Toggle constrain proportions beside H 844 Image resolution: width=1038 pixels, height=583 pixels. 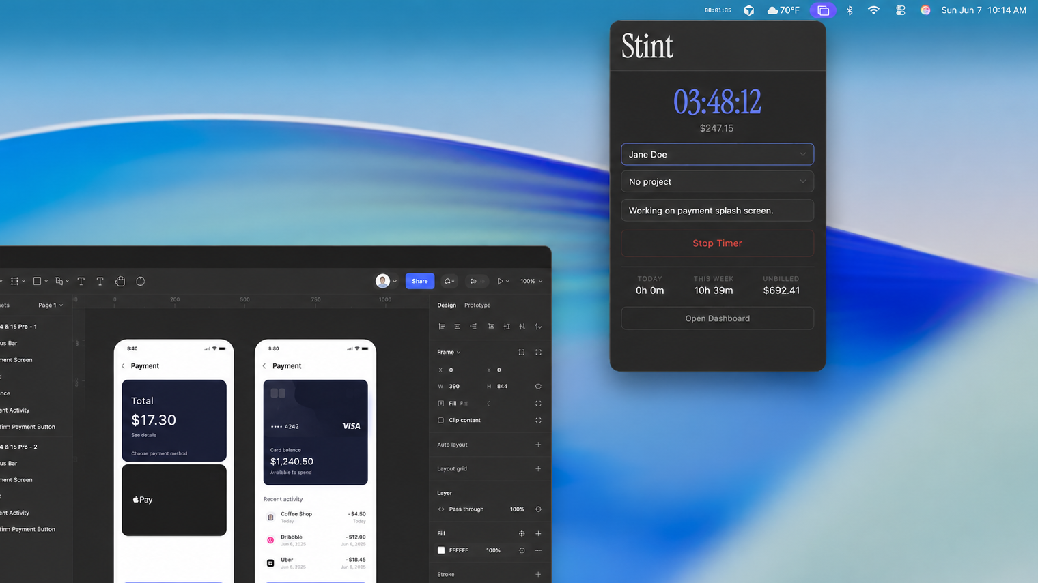click(x=538, y=386)
